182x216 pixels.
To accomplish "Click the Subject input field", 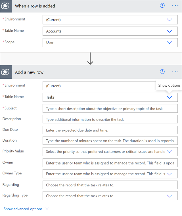I will click(x=110, y=109).
